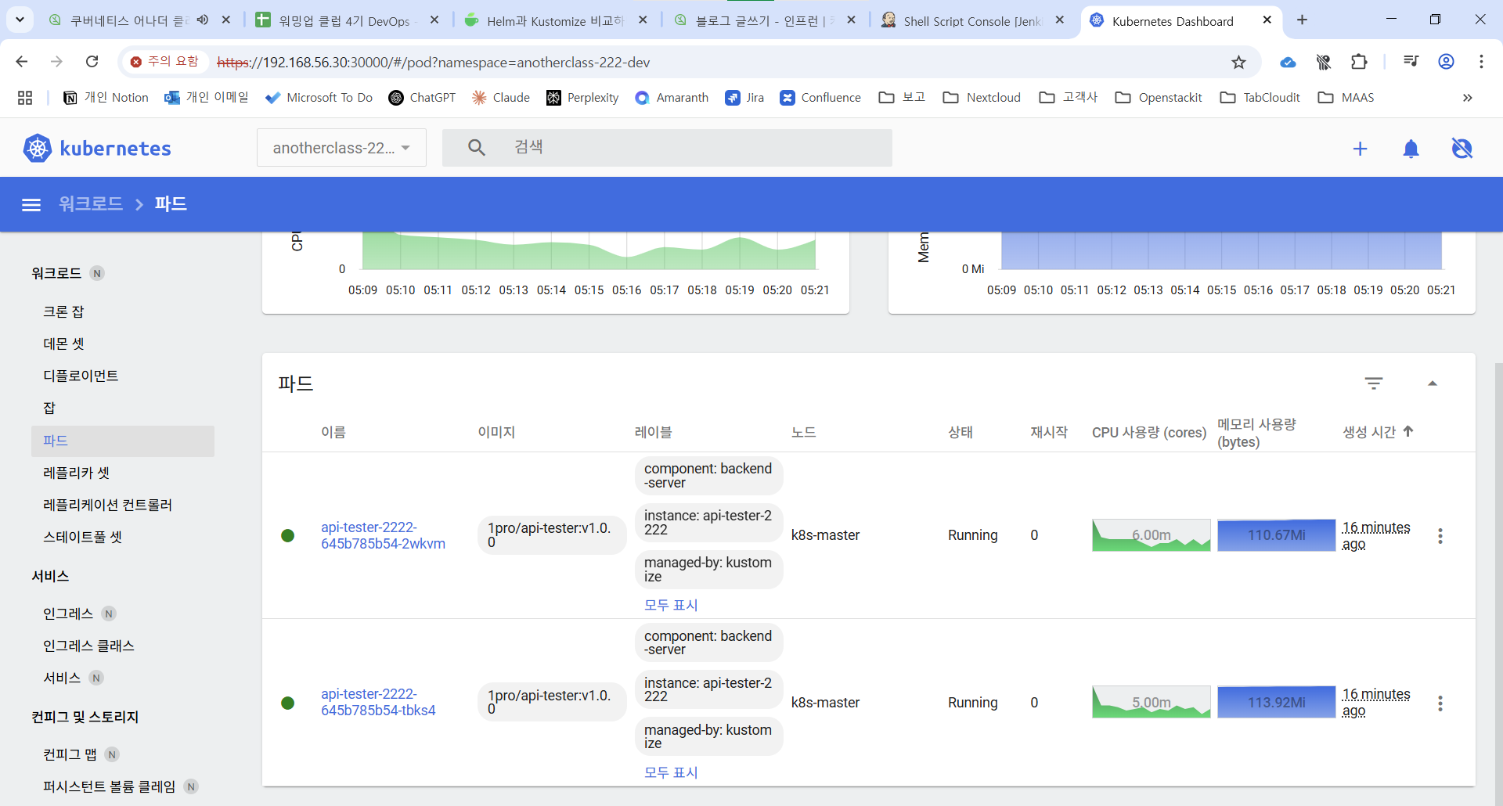Open a new browser tab
The height and width of the screenshot is (806, 1503).
[1302, 20]
